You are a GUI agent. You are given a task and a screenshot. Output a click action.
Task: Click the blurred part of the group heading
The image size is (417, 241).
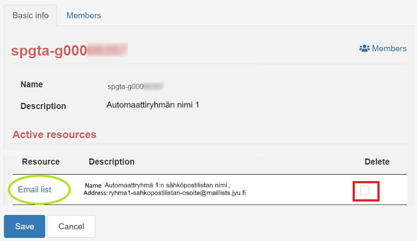107,50
